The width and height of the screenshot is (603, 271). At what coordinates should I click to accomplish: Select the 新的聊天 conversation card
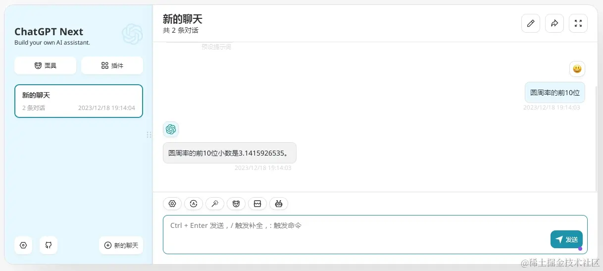click(x=79, y=101)
